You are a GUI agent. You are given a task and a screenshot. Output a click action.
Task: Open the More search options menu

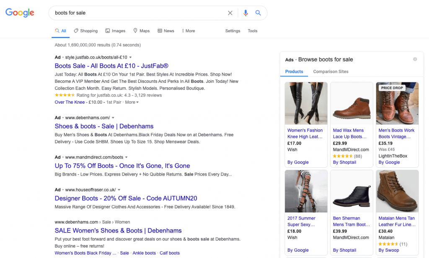[x=189, y=31]
